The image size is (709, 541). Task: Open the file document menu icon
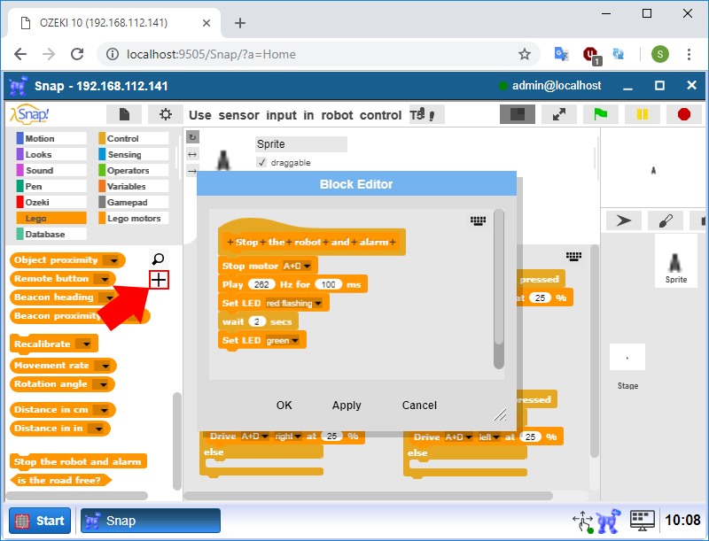[x=125, y=114]
